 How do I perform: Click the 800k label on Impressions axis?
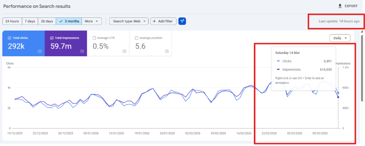pyautogui.click(x=346, y=88)
